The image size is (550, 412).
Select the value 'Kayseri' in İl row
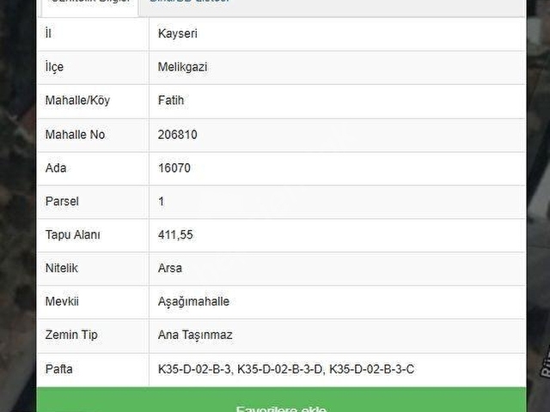pyautogui.click(x=178, y=33)
